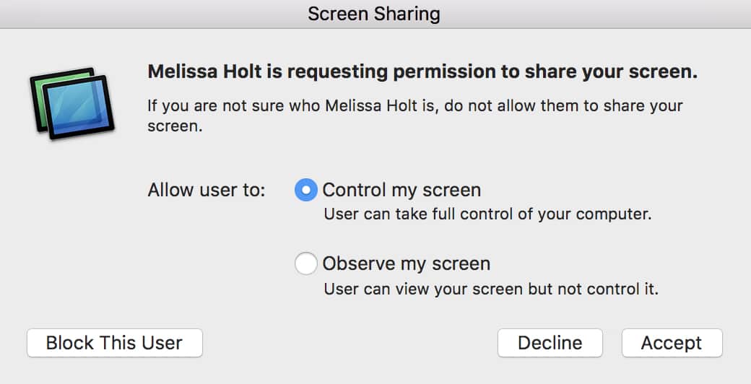Click the Screen Sharing app icon
Viewport: 751px width, 384px height.
coord(69,103)
